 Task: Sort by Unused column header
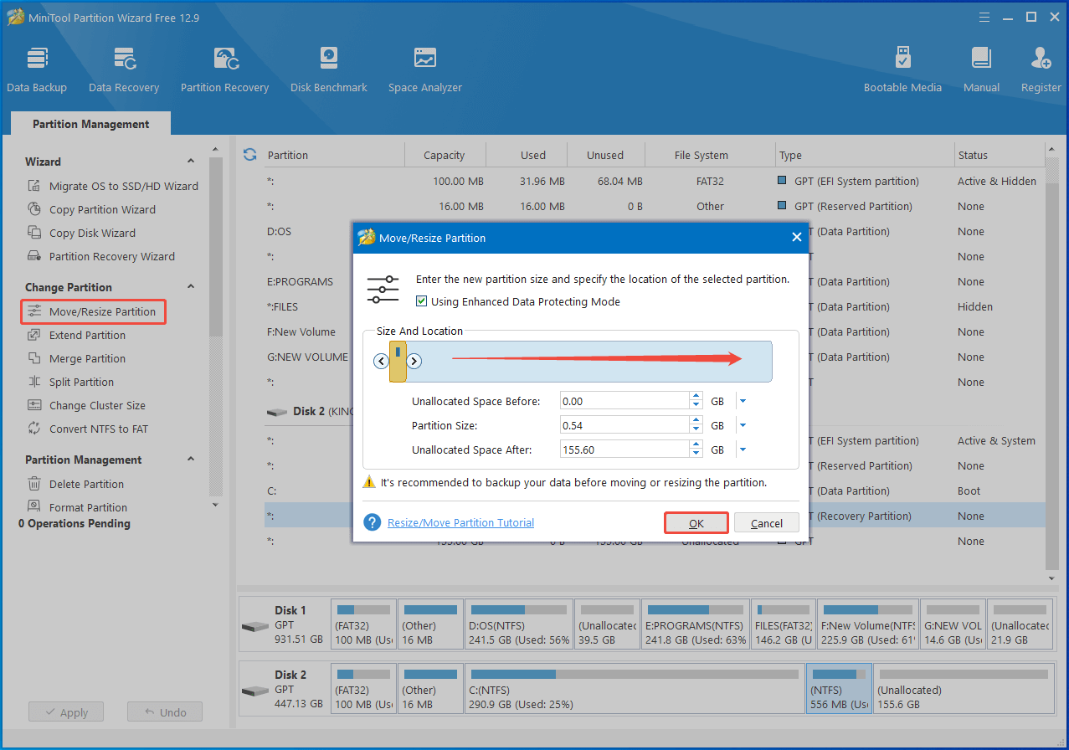[605, 155]
